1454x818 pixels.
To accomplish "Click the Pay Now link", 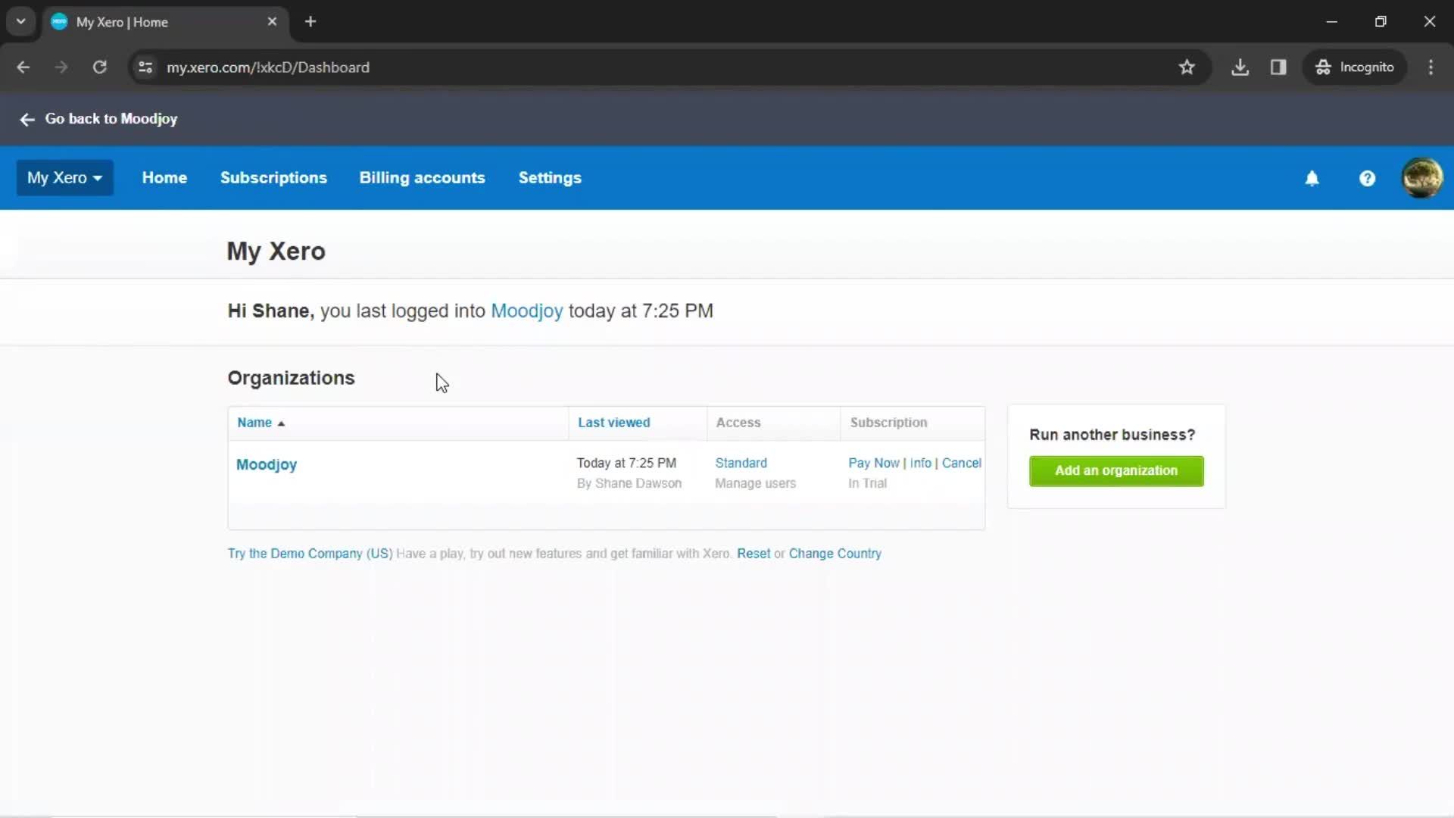I will point(874,463).
